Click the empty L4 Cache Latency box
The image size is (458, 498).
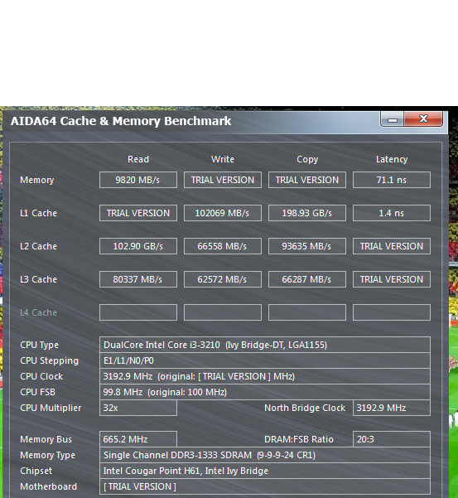coord(392,312)
